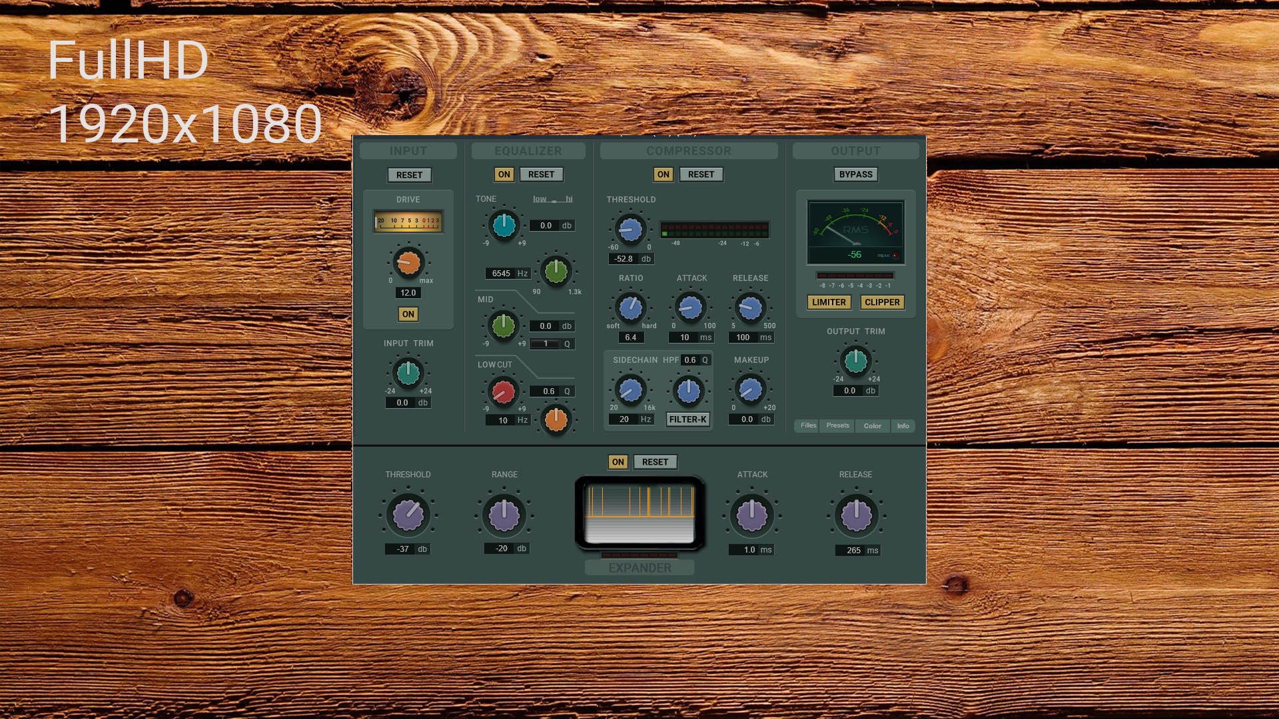Toggle the Equalizer ON switch

click(504, 174)
